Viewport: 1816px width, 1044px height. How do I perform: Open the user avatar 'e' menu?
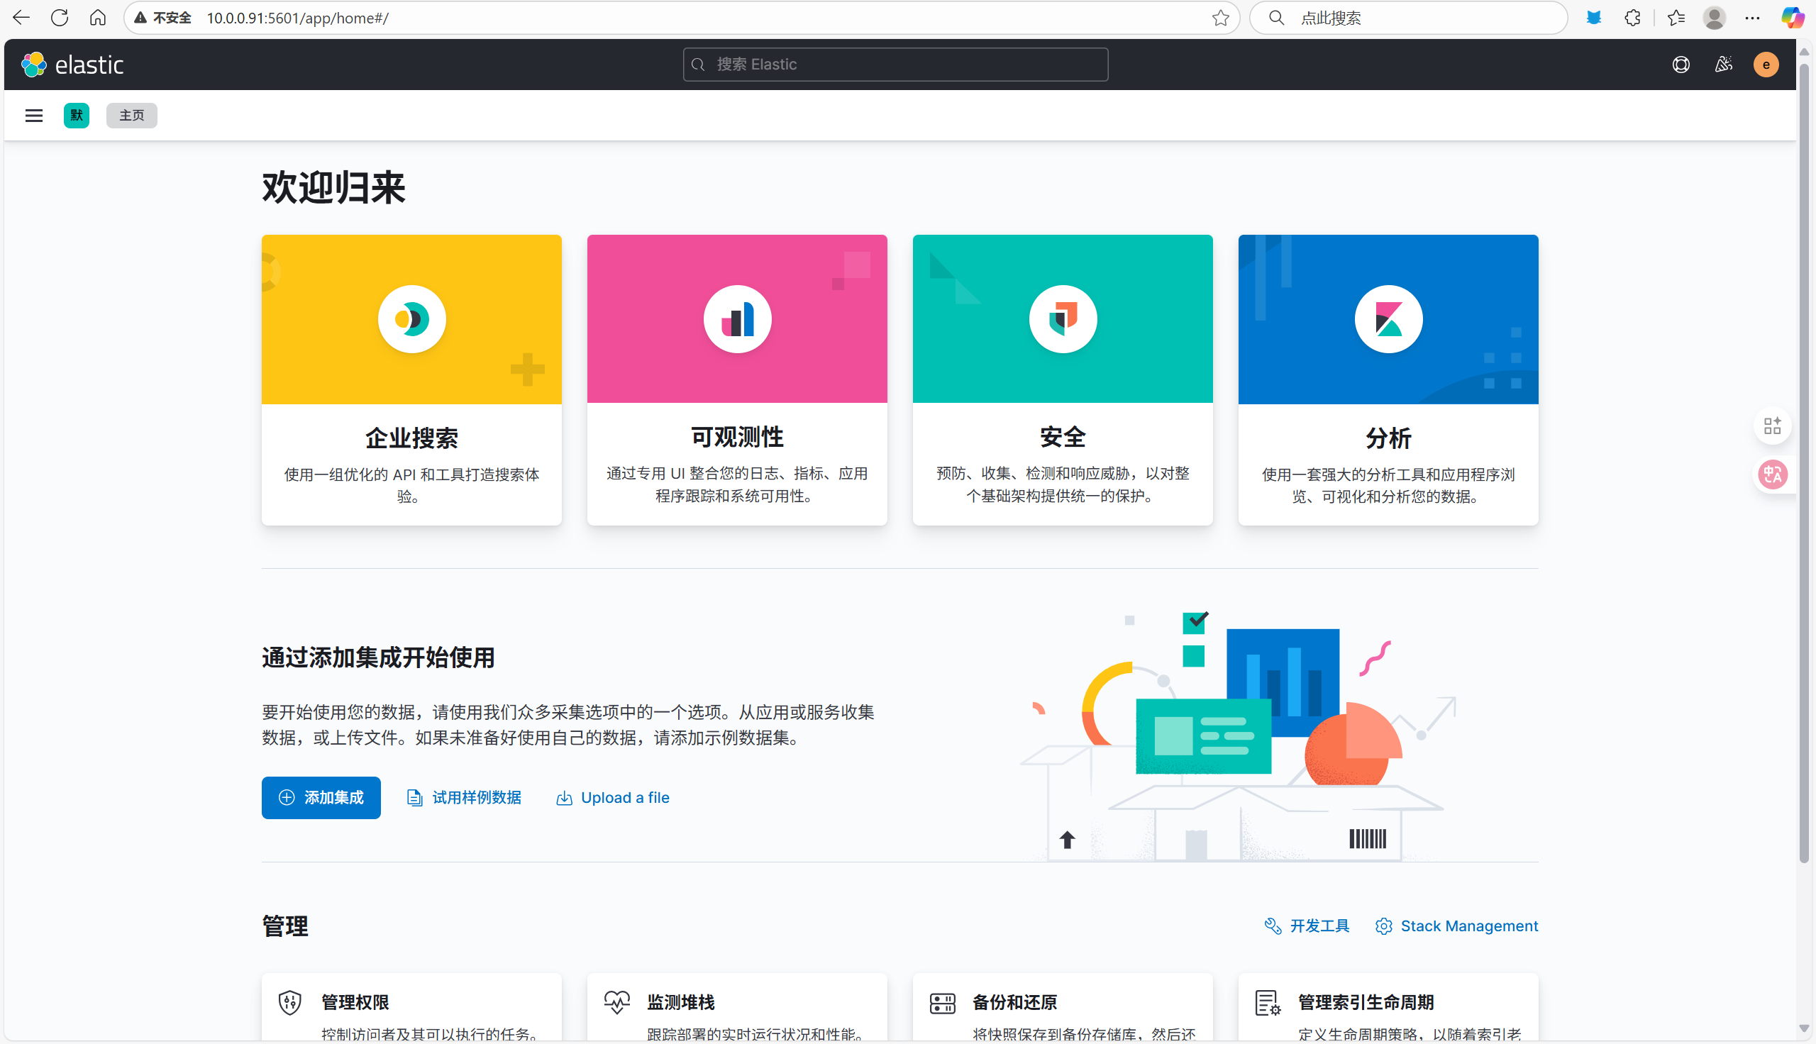[x=1766, y=65]
